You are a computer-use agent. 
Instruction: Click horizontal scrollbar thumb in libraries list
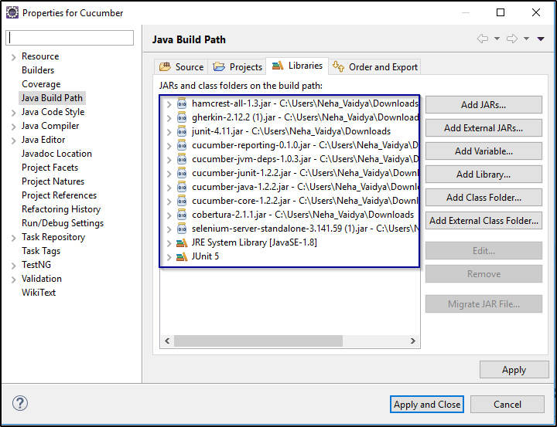tap(258, 341)
